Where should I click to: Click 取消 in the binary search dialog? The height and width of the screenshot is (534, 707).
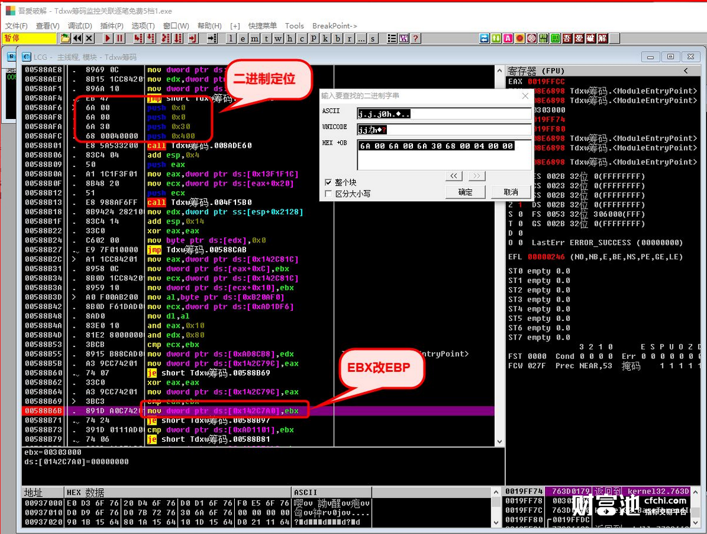[510, 192]
